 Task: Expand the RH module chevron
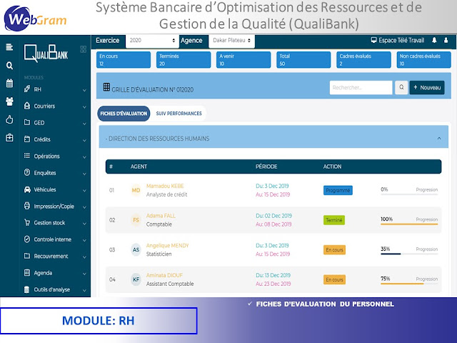tap(84, 91)
